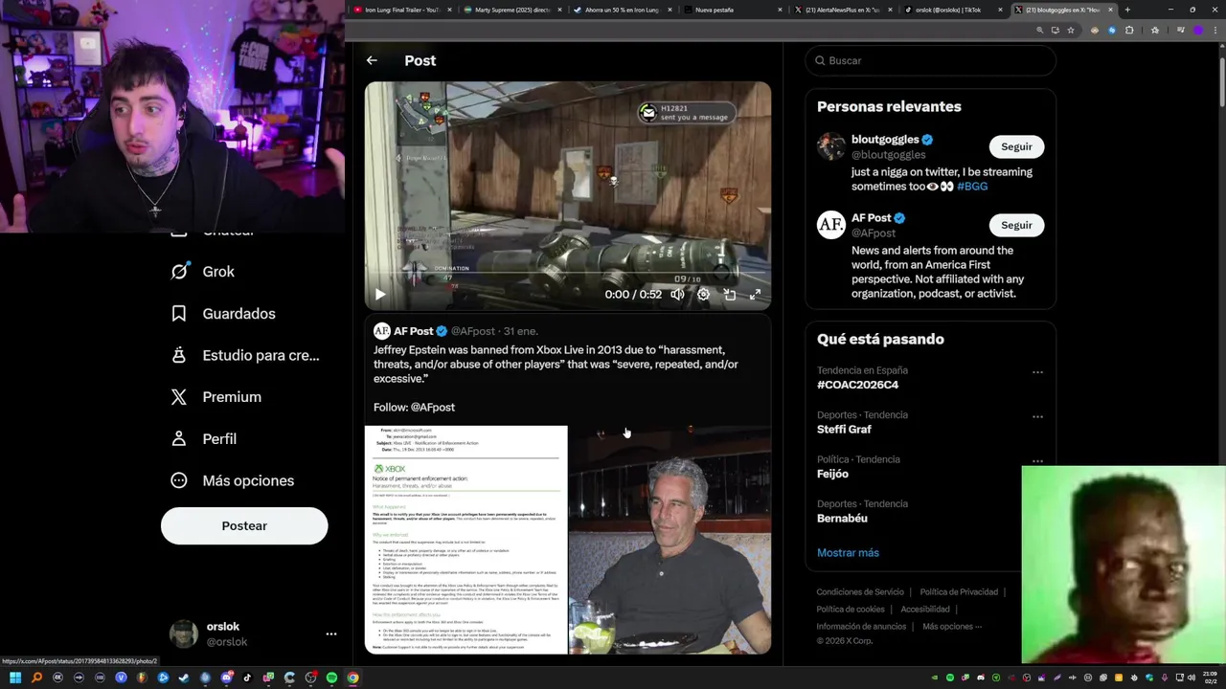Click the Mostrar más link

(x=848, y=553)
